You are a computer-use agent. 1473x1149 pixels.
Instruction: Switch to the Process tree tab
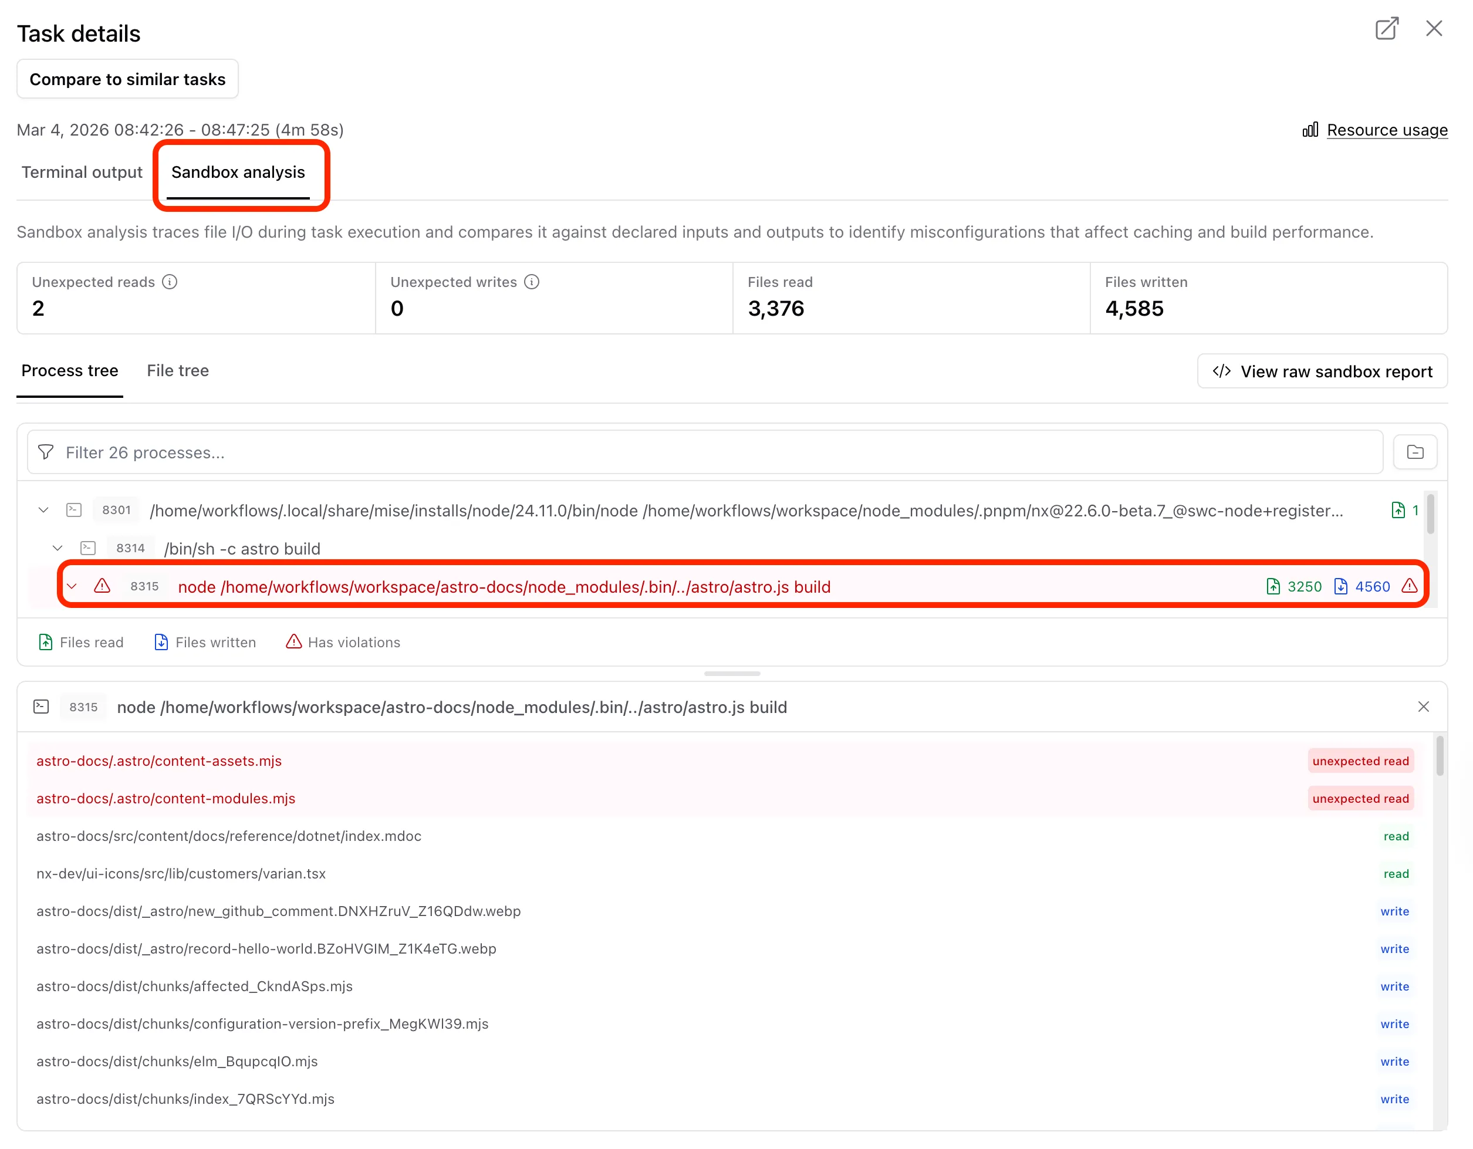click(69, 371)
